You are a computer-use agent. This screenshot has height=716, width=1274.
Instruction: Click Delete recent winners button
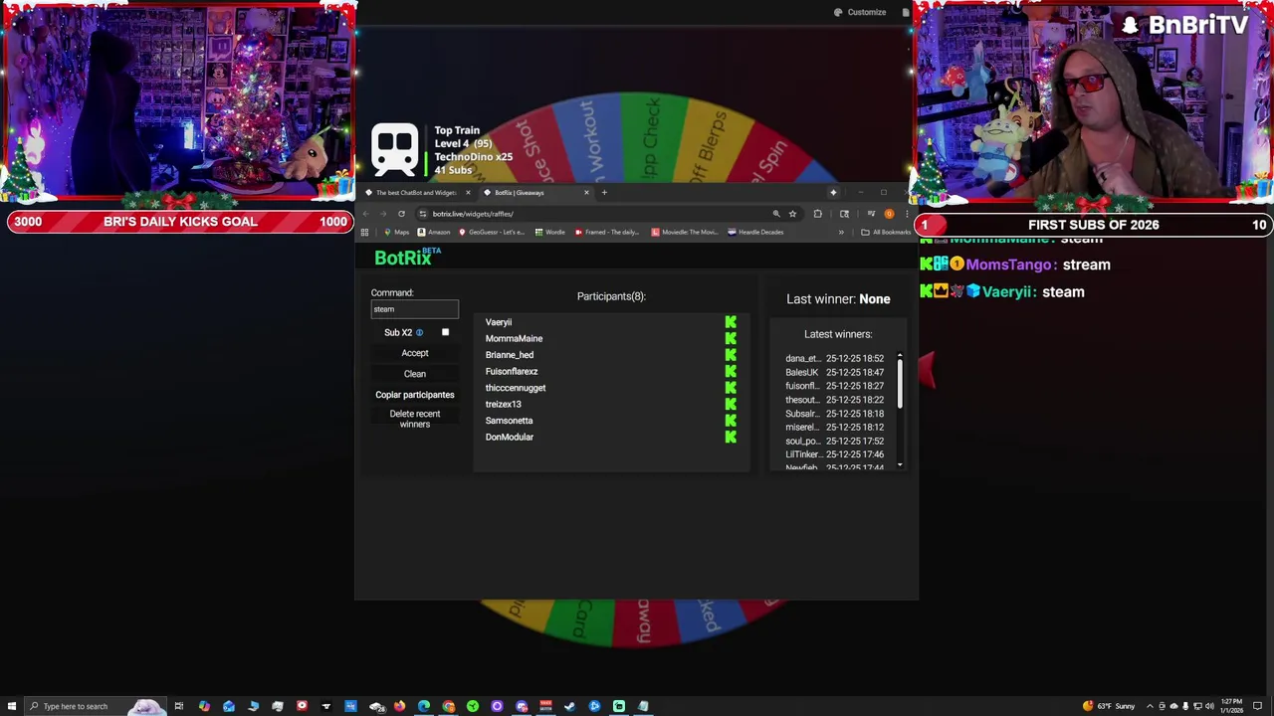click(415, 419)
